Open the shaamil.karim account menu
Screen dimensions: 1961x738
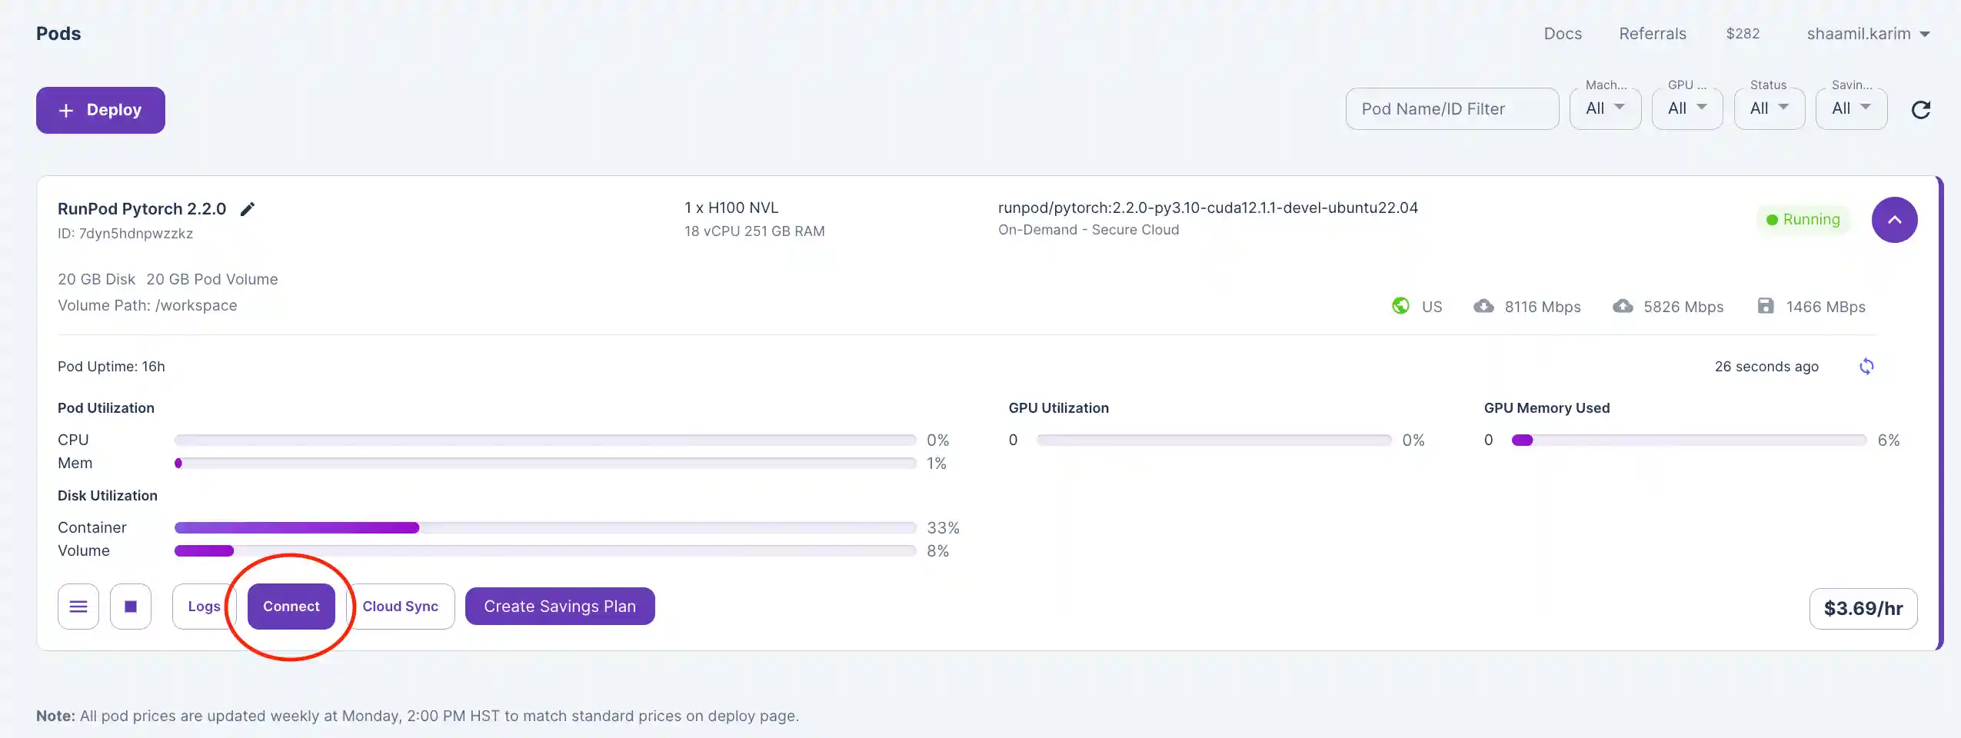[x=1868, y=34]
